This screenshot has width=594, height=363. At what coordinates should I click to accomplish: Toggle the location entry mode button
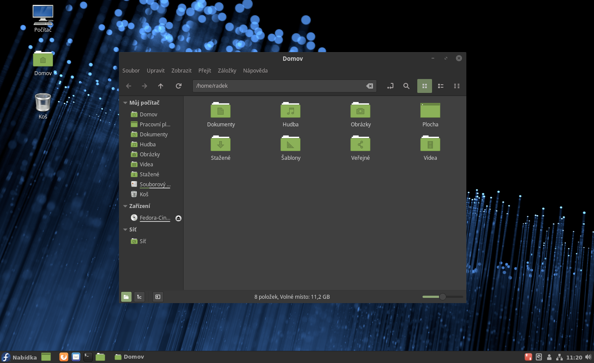390,86
